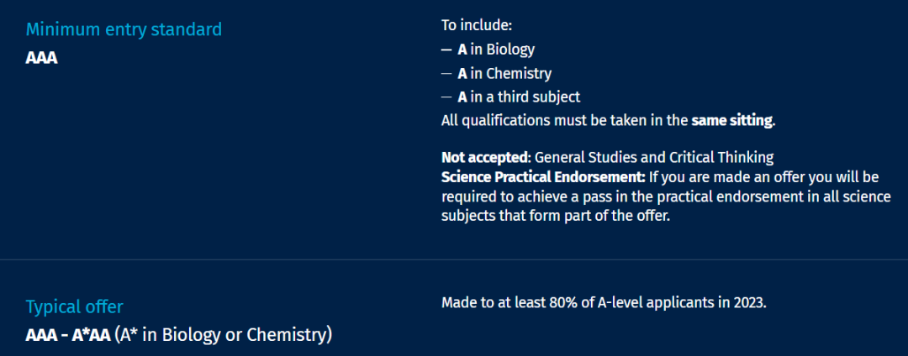Click 'required to achieve a pass' paragraph line
The width and height of the screenshot is (908, 356).
click(666, 197)
